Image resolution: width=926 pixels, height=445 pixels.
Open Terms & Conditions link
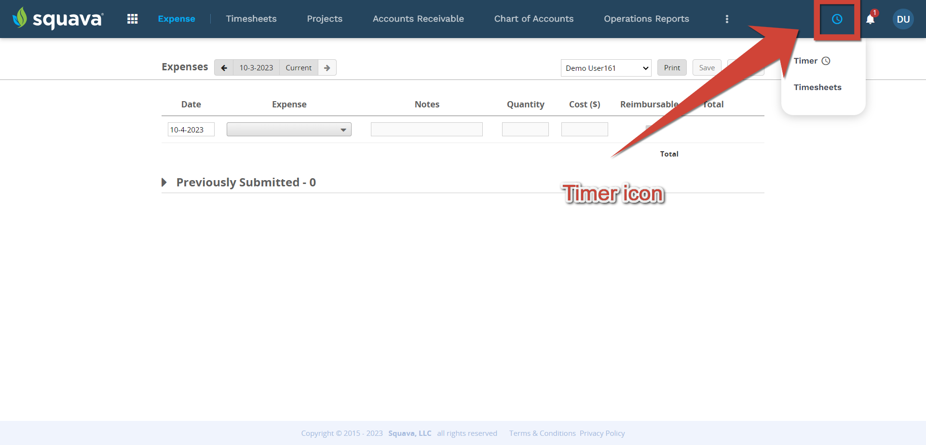tap(543, 433)
